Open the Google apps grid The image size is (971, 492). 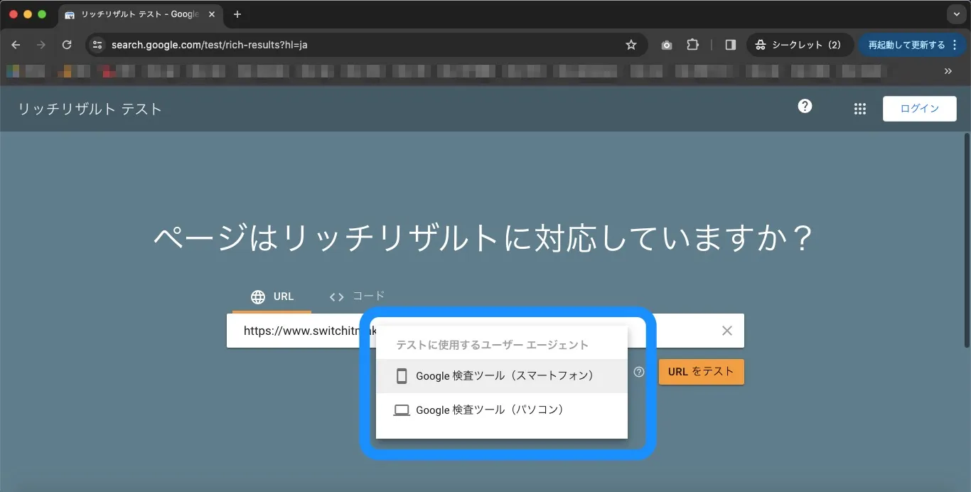point(860,109)
